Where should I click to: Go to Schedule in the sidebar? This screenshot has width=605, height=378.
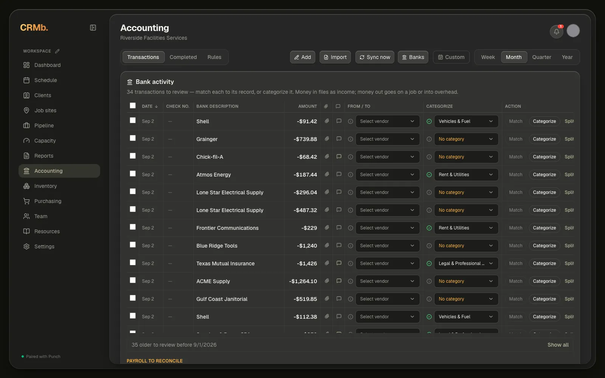[59, 80]
